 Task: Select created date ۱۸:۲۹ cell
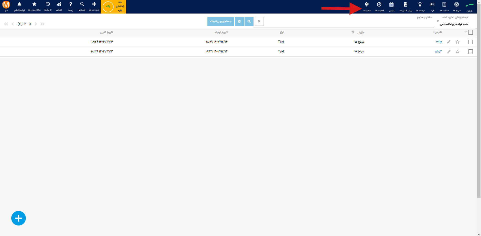click(x=217, y=42)
